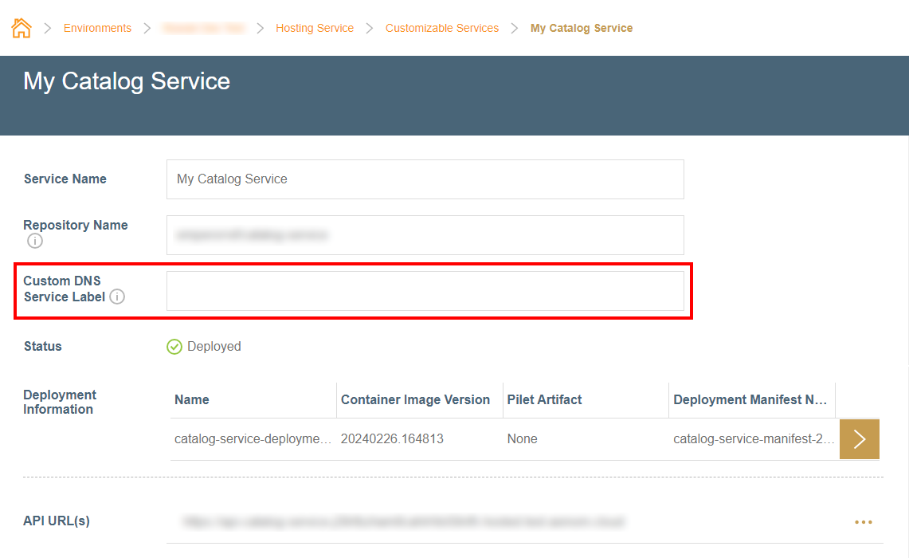
Task: Open the API URL(s) ellipsis menu
Action: click(x=863, y=522)
